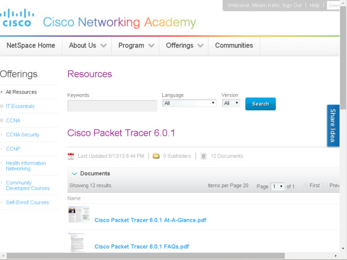Click the documents count page icon
This screenshot has height=260, width=347.
pos(204,156)
